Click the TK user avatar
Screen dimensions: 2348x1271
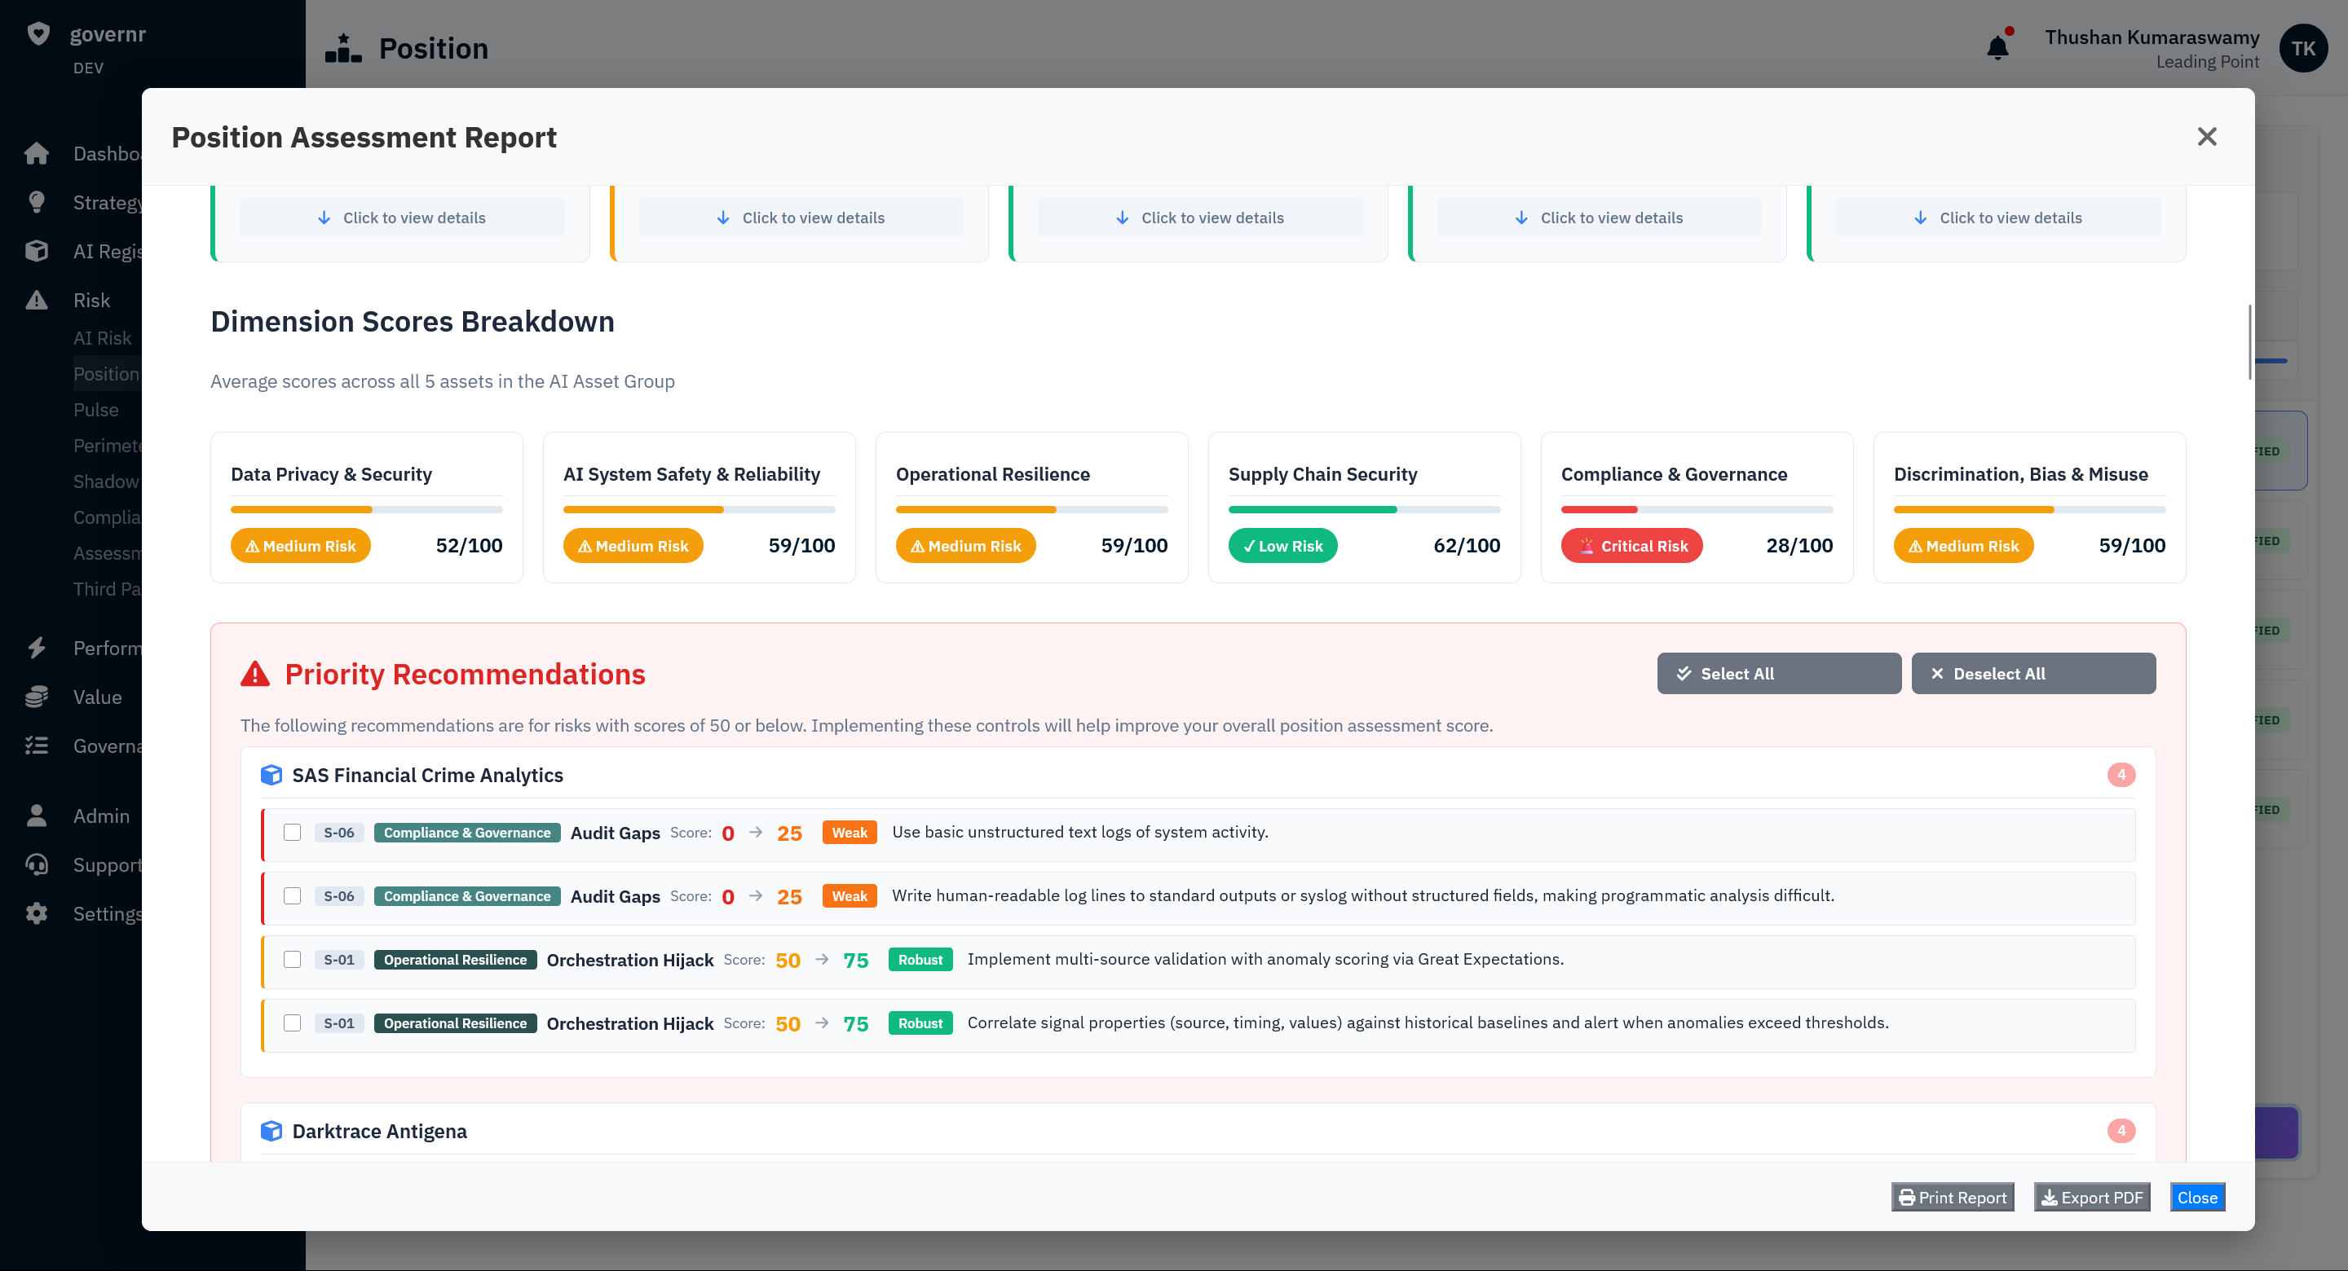(2303, 48)
